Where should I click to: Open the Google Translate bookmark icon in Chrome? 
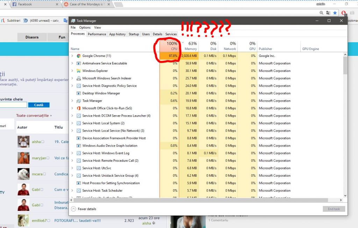click(65, 21)
